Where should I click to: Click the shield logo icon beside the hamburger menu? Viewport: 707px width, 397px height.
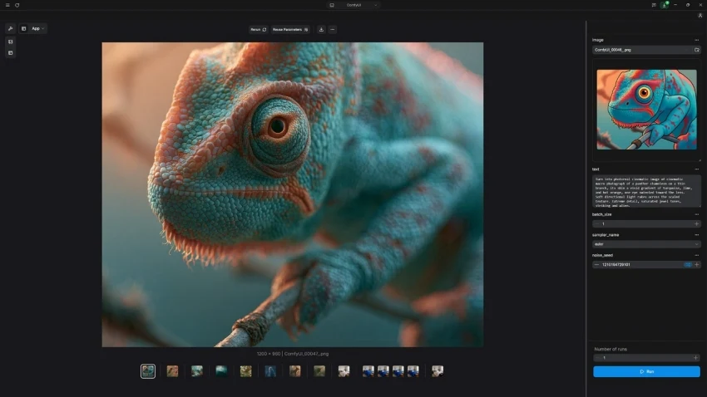pyautogui.click(x=17, y=5)
